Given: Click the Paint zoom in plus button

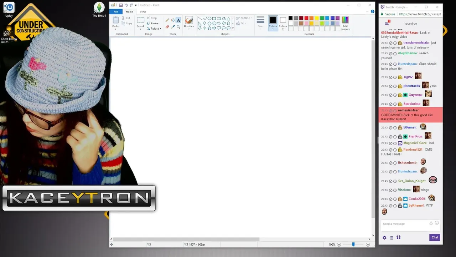Looking at the screenshot, I should coord(368,245).
